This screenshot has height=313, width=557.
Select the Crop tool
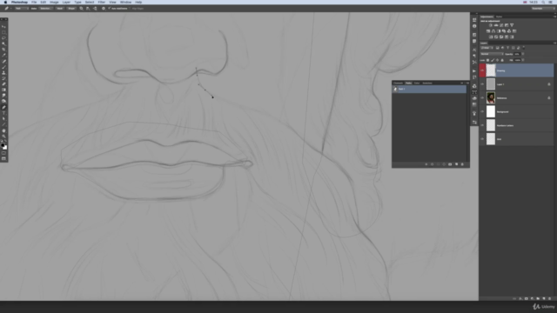point(3,50)
